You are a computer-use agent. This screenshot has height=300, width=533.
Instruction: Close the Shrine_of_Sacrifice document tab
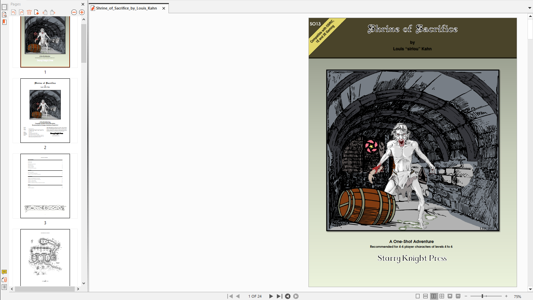164,8
